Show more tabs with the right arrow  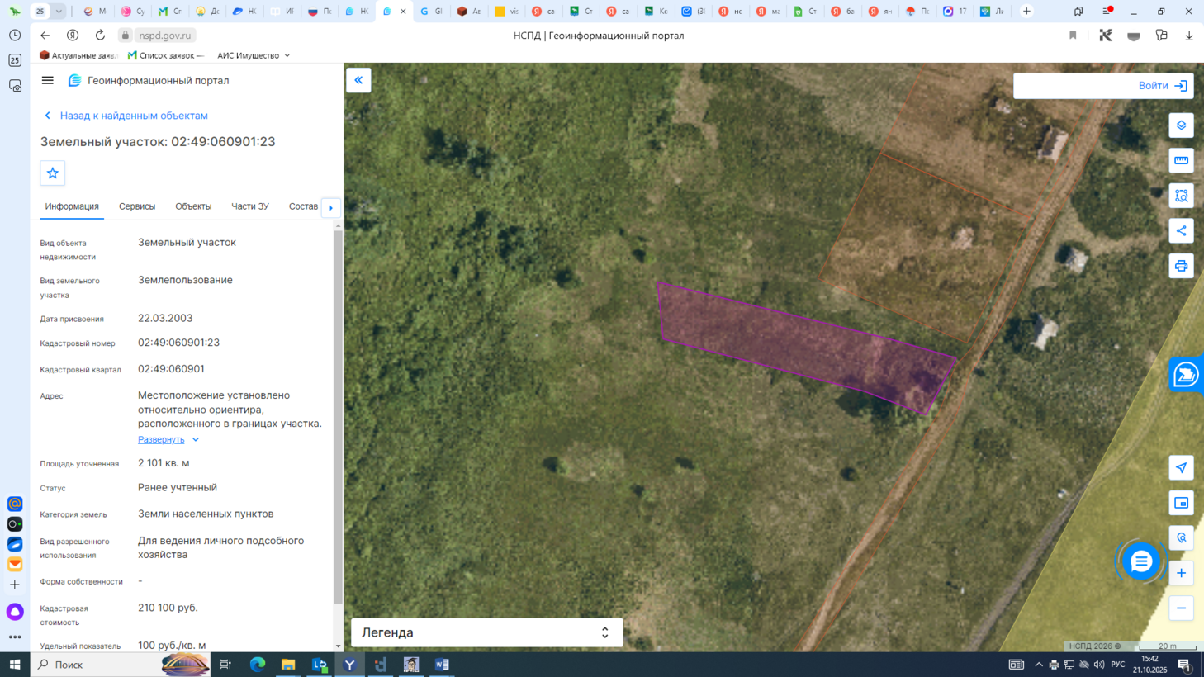331,207
